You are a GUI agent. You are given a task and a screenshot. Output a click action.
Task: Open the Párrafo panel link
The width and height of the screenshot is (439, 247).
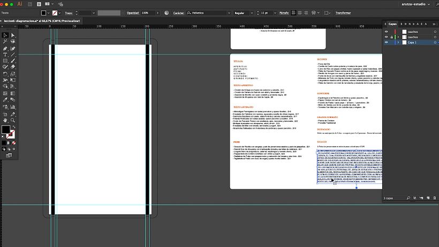[x=284, y=13]
